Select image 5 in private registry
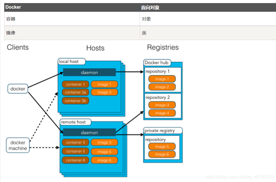The width and height of the screenshot is (276, 182). [x=162, y=146]
